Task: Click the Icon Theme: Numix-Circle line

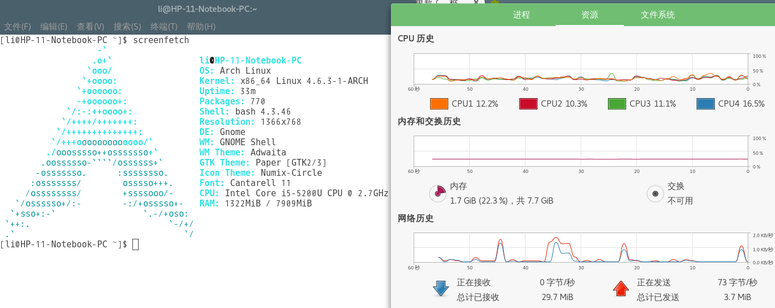Action: point(261,173)
